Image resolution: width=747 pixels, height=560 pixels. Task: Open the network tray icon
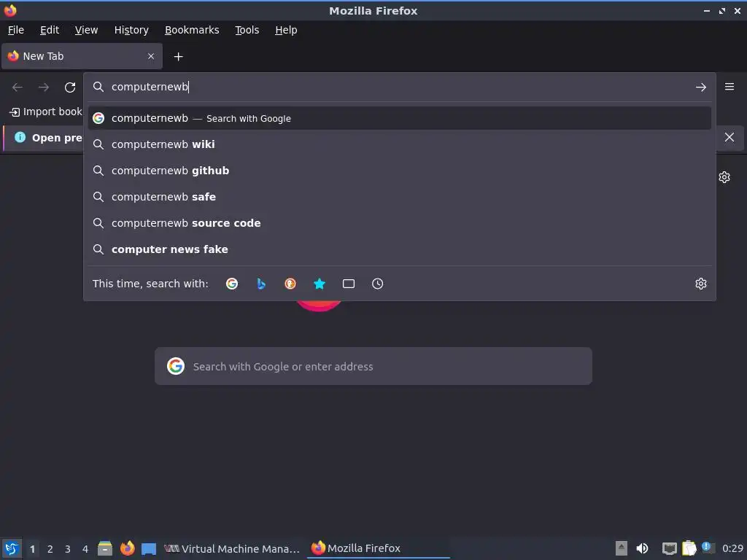pyautogui.click(x=669, y=548)
